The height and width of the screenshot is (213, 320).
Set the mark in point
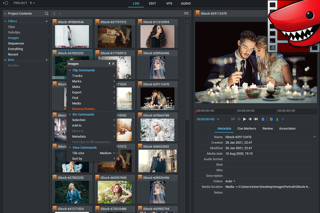263,119
